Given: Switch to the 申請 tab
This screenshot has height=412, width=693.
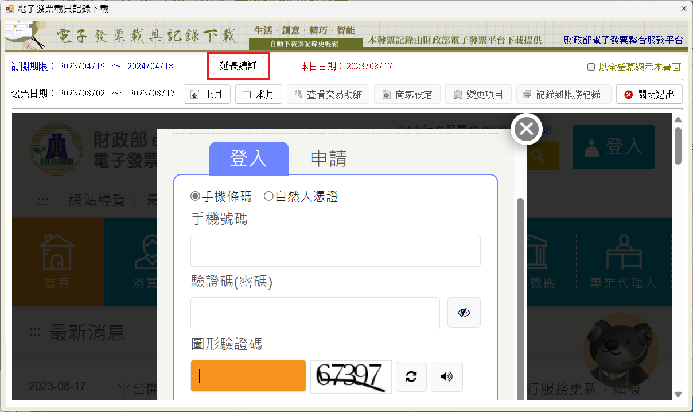Looking at the screenshot, I should click(x=329, y=158).
